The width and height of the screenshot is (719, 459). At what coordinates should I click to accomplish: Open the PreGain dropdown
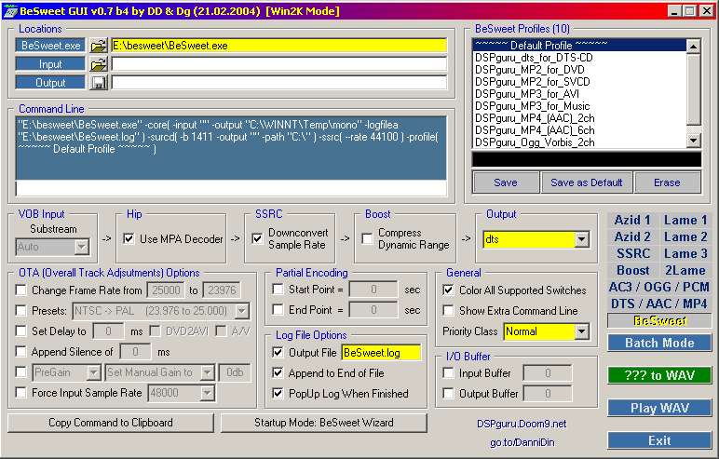coord(93,372)
